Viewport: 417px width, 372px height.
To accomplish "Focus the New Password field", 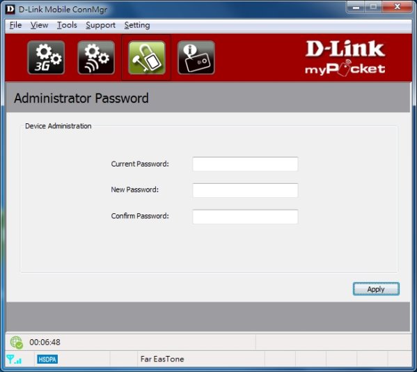I will pyautogui.click(x=245, y=190).
